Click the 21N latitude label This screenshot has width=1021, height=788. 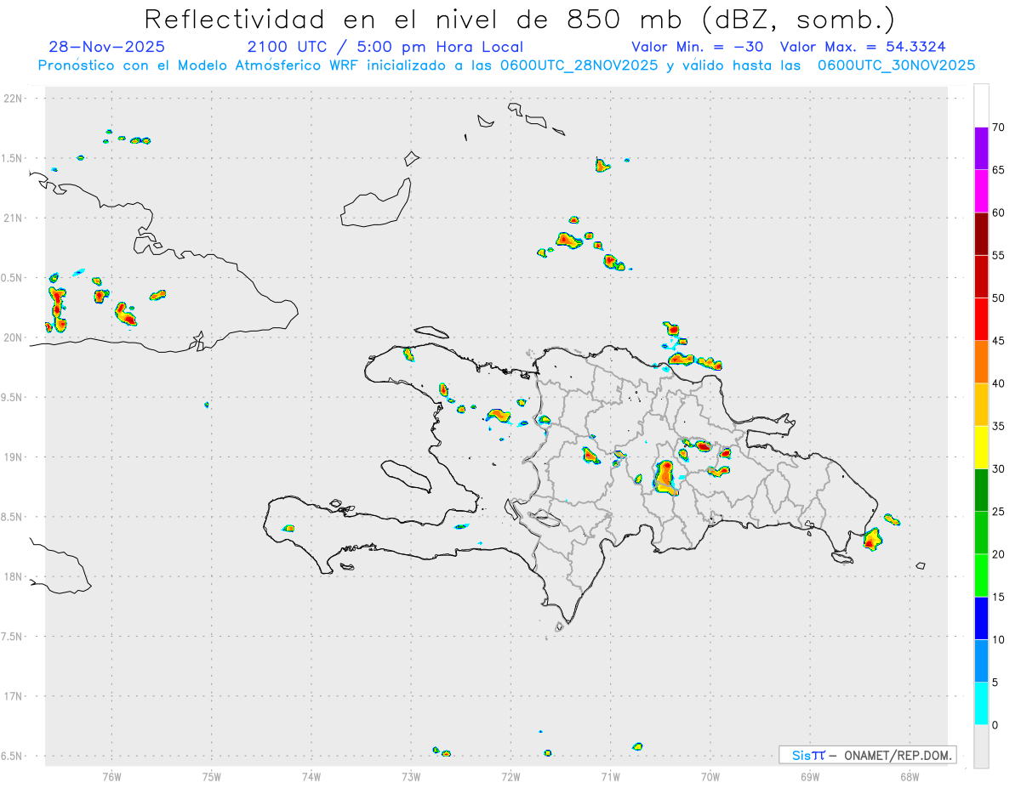point(14,218)
